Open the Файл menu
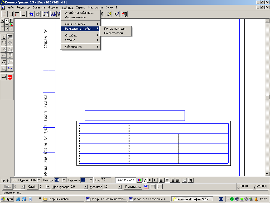This screenshot has width=270, height=203. coord(10,7)
